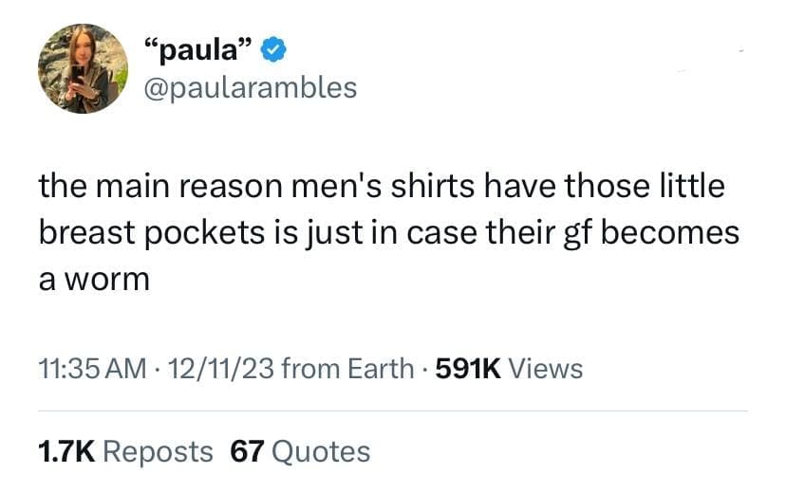This screenshot has height=492, width=786.
Task: Click the 11:35 AM timestamp
Action: (x=92, y=369)
